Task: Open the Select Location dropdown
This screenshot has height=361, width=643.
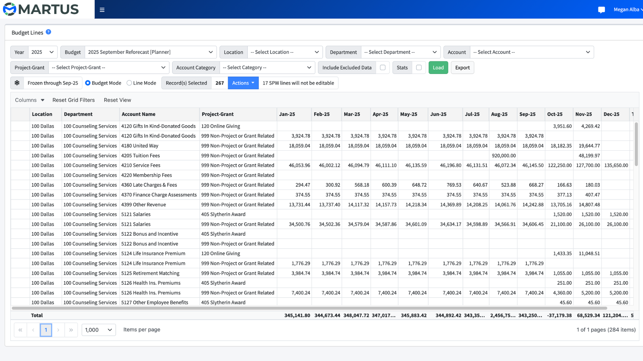Action: [285, 52]
